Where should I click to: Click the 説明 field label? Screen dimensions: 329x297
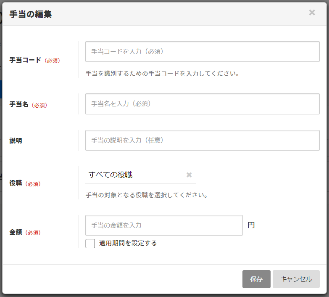[x=16, y=141]
